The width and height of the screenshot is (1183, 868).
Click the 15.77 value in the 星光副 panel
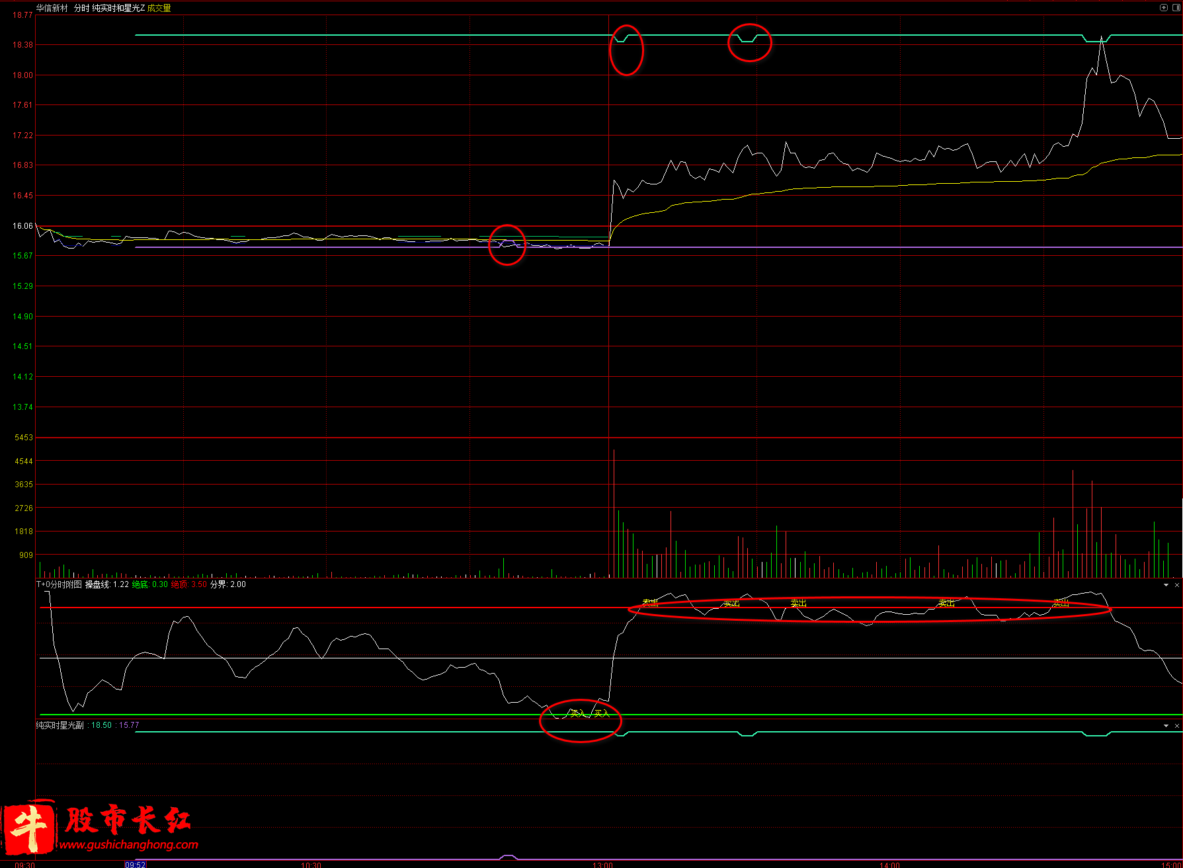coord(129,725)
